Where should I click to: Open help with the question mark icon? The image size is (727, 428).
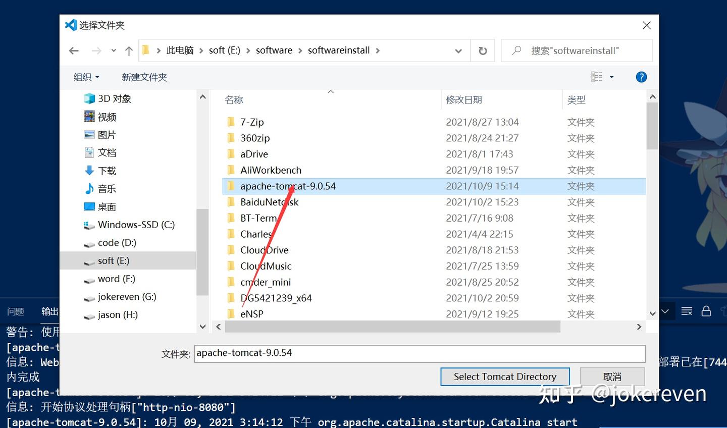[x=641, y=77]
